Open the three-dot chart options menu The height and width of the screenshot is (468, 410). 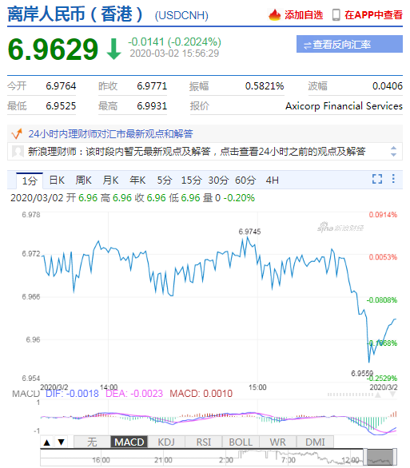click(x=393, y=179)
